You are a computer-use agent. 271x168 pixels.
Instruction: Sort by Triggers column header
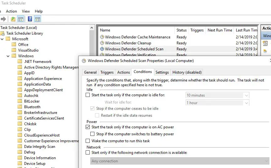tap(197, 30)
